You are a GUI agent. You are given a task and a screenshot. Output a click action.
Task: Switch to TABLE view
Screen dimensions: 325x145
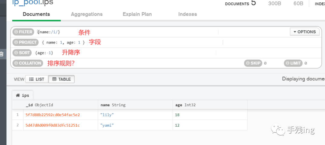click(x=62, y=79)
